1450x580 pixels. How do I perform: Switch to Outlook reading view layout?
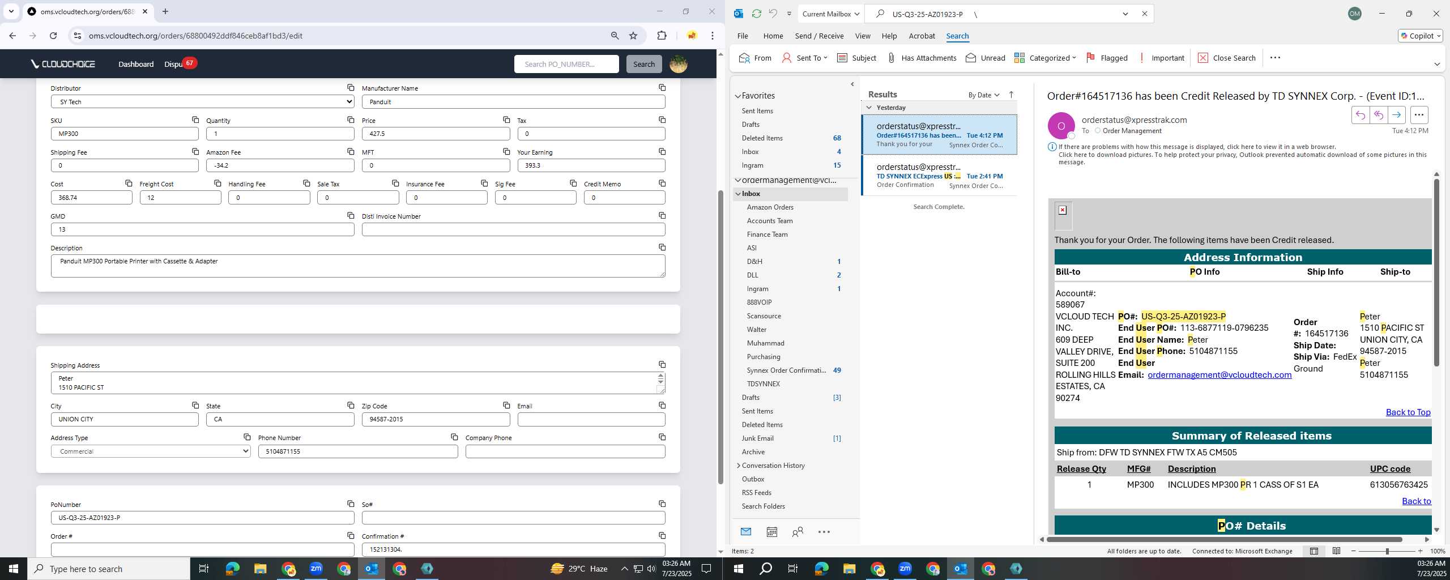pos(1336,551)
